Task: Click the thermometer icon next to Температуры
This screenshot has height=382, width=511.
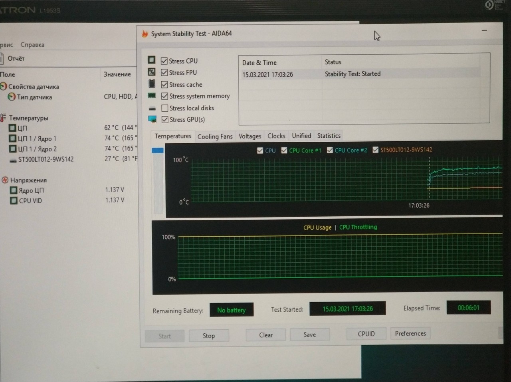Action: pos(3,118)
